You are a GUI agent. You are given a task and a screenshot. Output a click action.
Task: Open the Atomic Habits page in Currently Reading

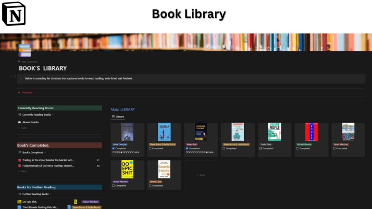[30, 122]
